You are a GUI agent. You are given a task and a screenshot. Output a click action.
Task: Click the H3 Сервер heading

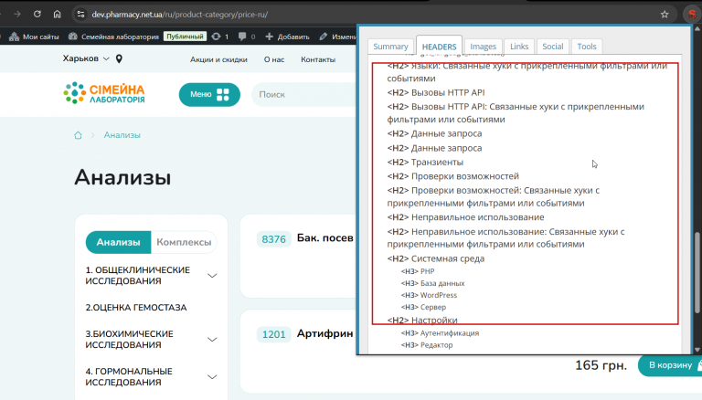pos(423,308)
